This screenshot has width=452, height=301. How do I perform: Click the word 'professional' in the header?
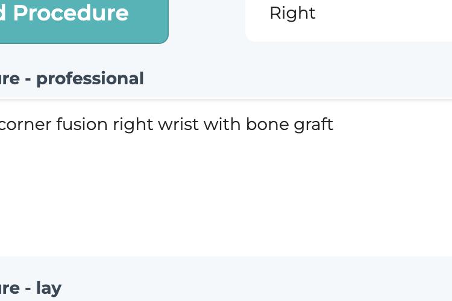pos(90,79)
